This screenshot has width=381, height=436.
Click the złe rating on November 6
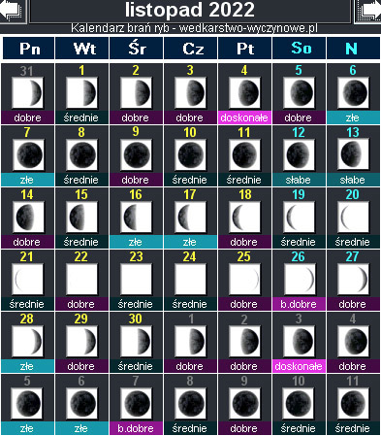click(353, 117)
